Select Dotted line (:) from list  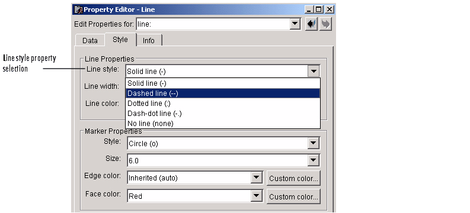pyautogui.click(x=223, y=103)
